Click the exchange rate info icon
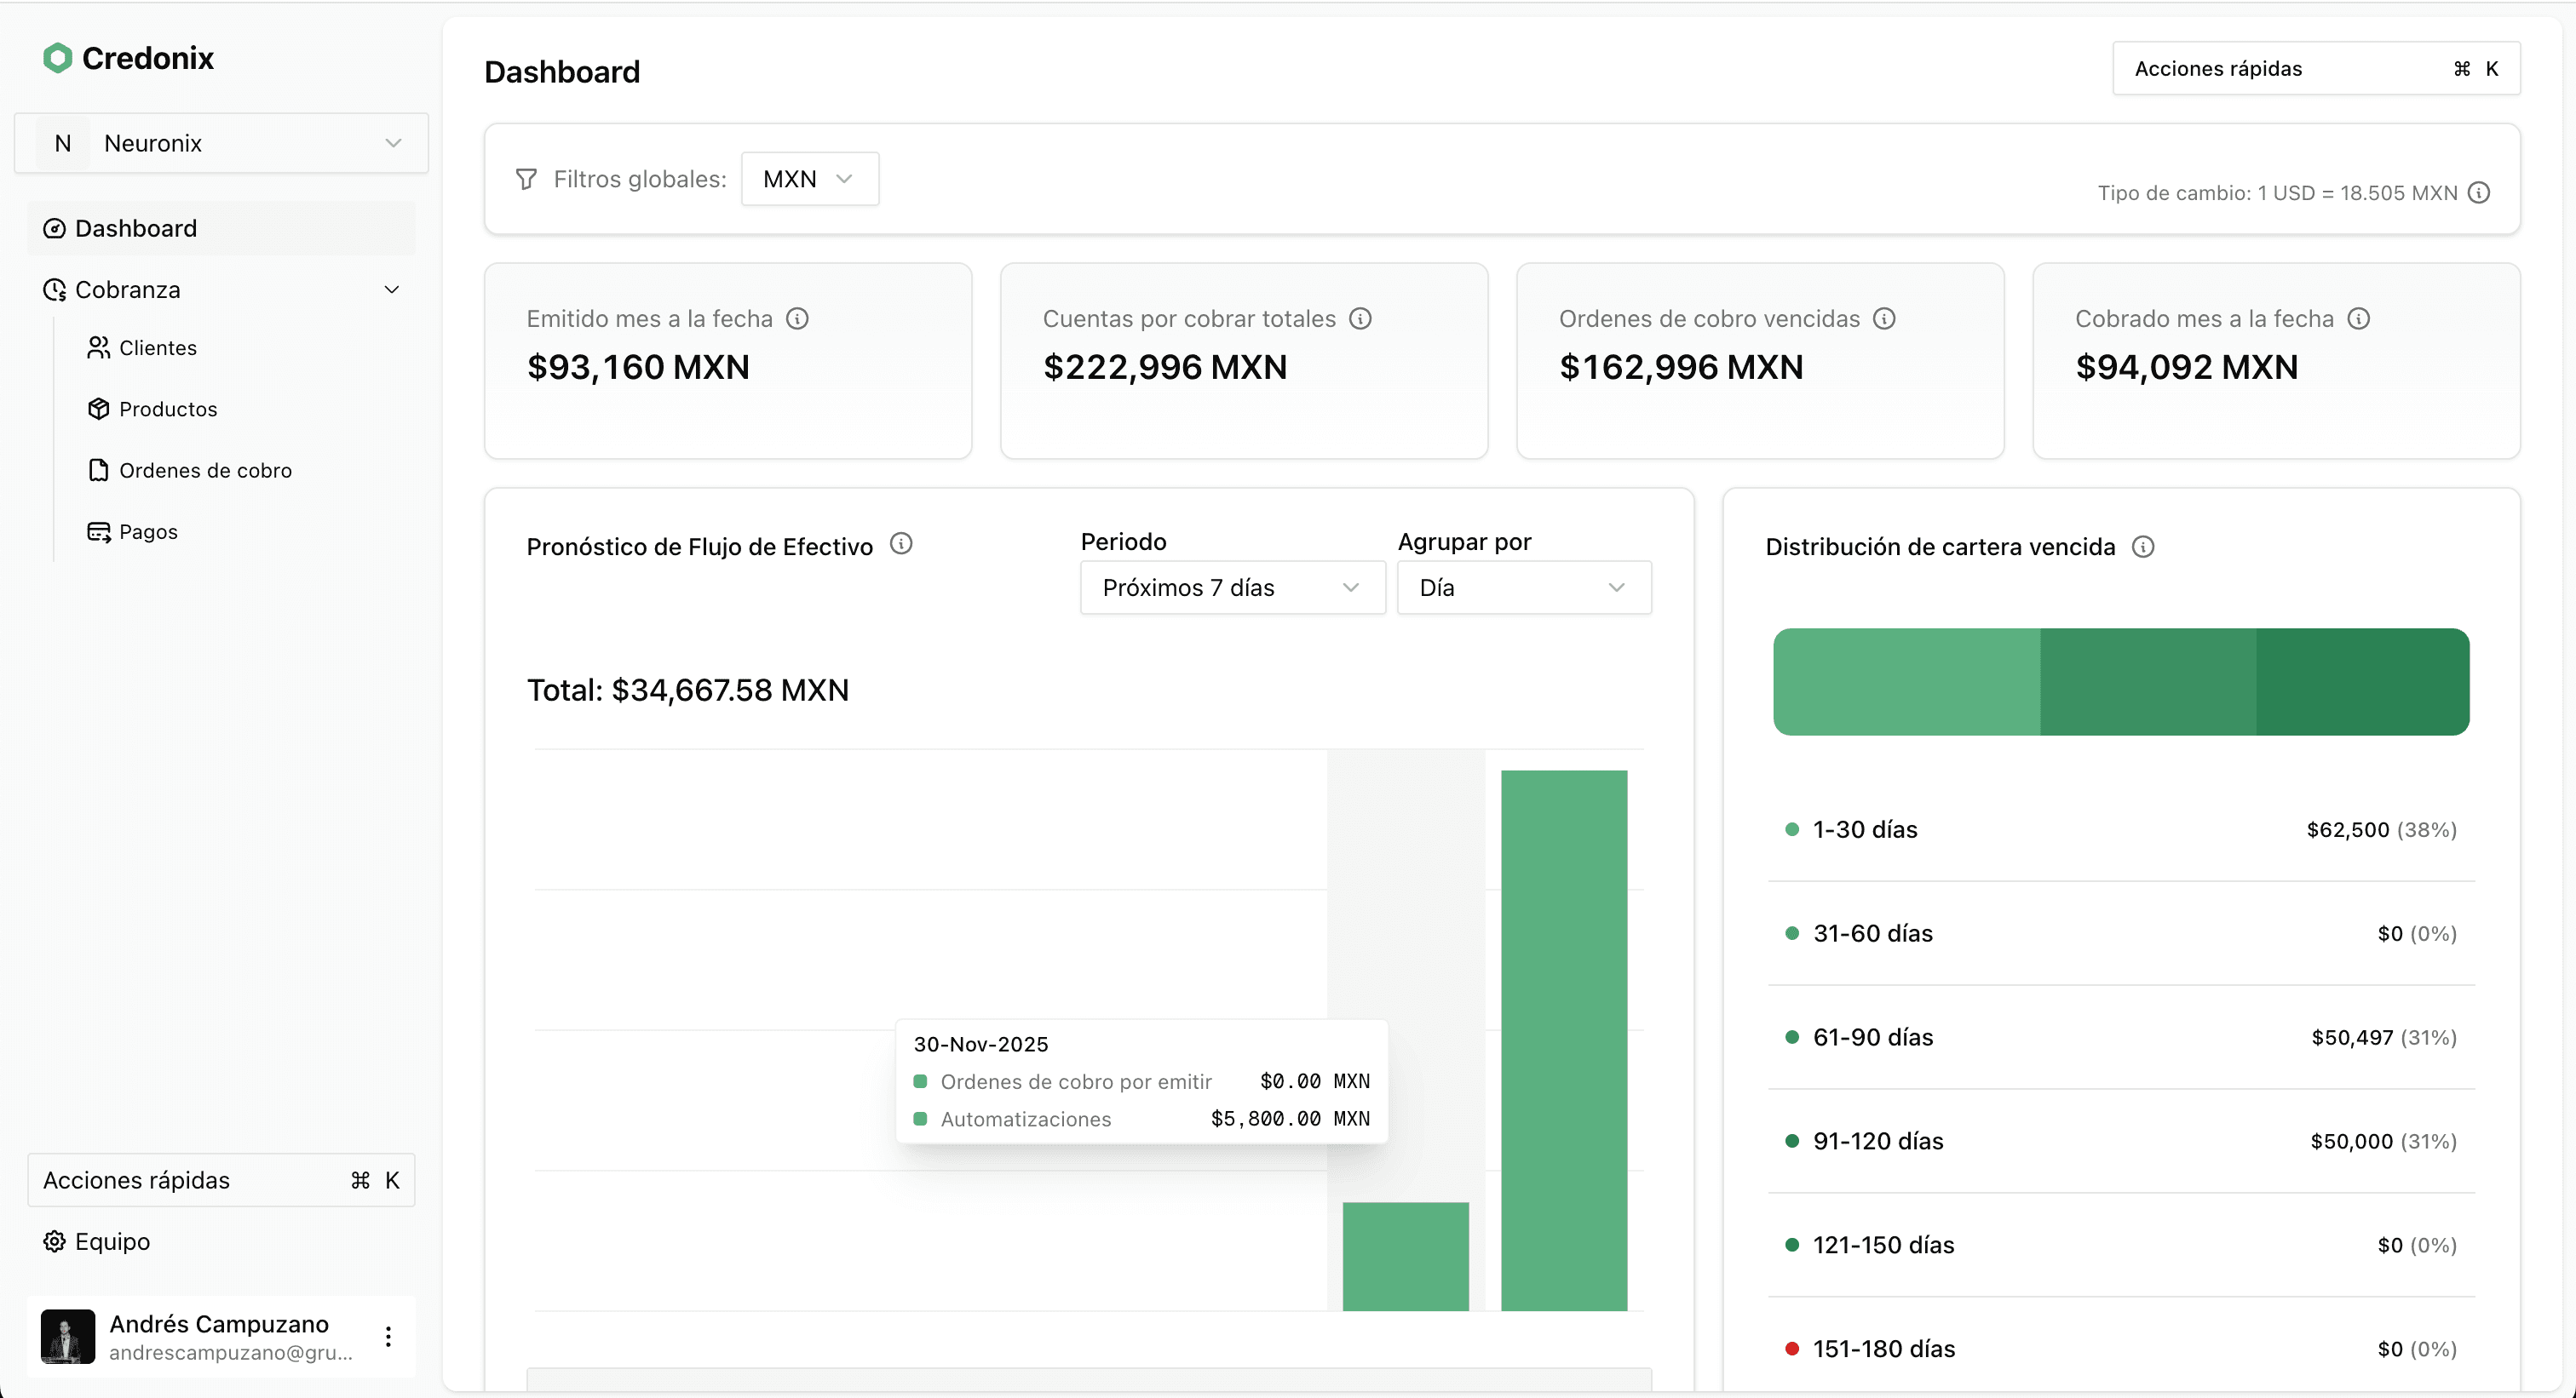This screenshot has width=2576, height=1398. tap(2479, 193)
